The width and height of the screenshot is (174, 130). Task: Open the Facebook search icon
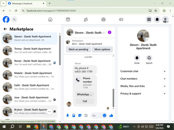[x=14, y=19]
